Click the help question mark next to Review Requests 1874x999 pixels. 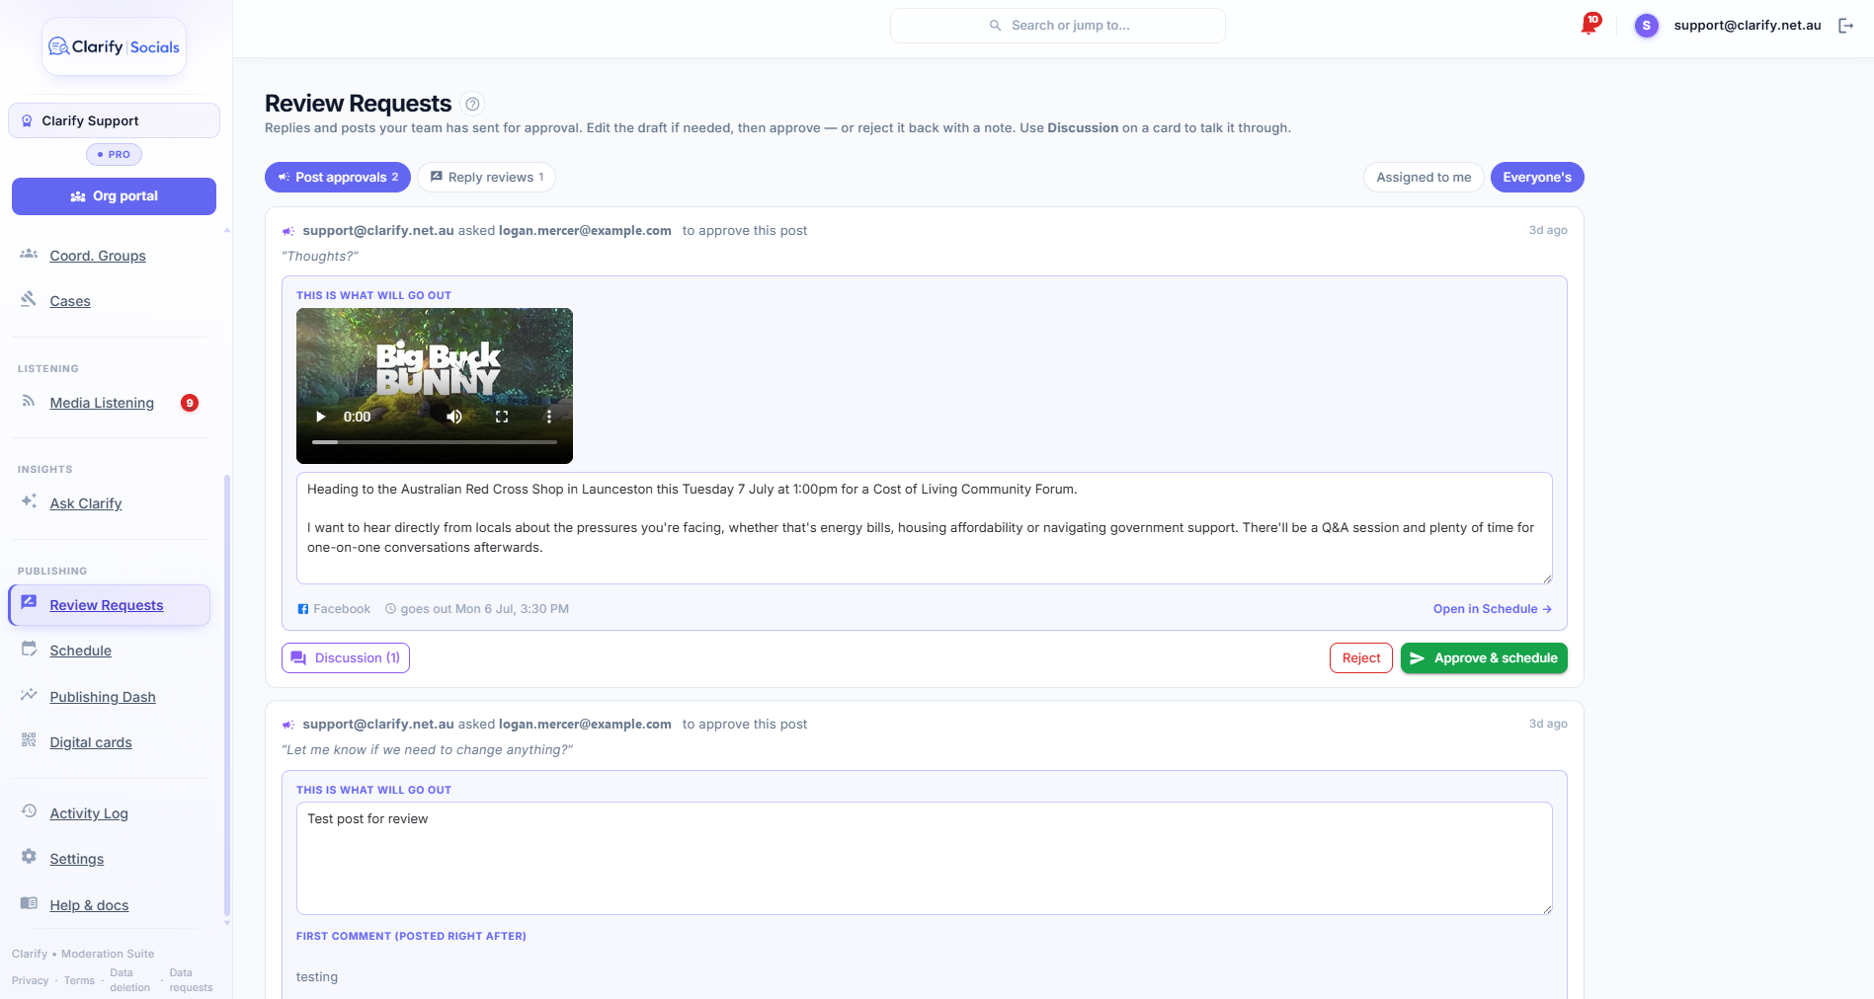click(x=473, y=104)
